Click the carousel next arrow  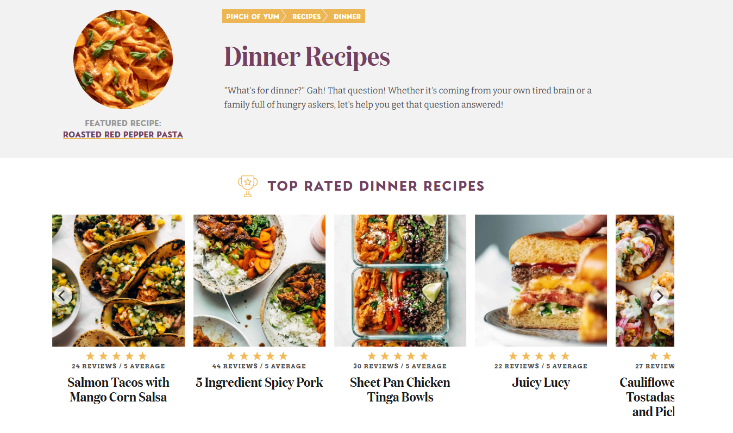point(660,296)
